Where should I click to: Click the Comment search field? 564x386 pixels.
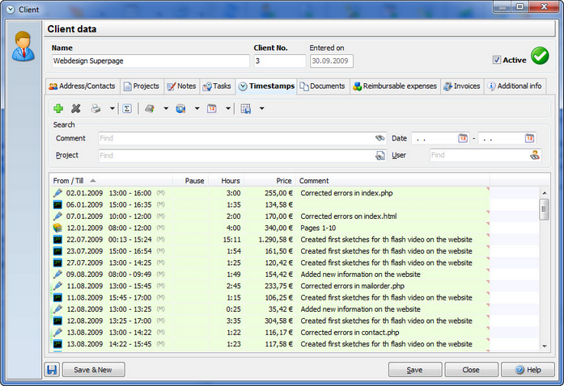[x=243, y=138]
